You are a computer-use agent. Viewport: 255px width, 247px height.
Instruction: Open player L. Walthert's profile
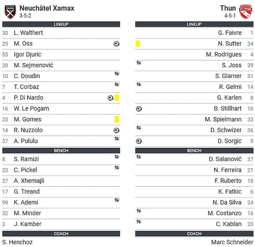(28, 33)
